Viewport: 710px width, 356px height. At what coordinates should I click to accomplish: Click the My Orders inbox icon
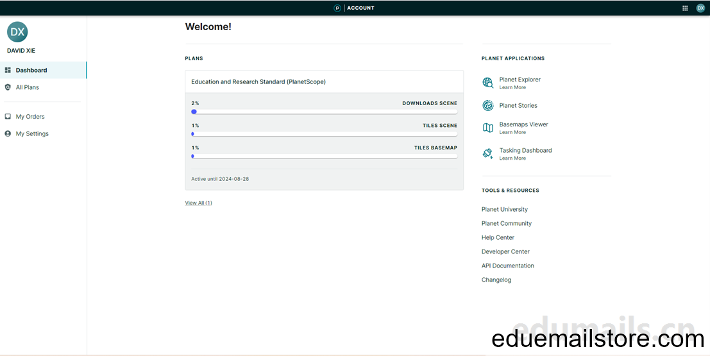(8, 116)
